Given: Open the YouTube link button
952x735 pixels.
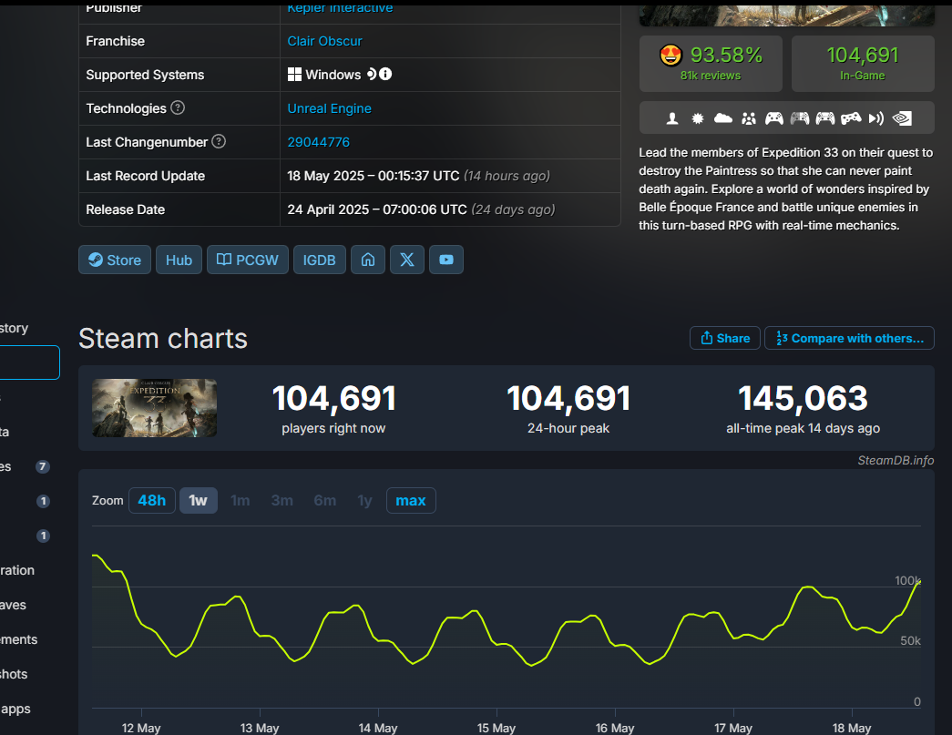Looking at the screenshot, I should 446,260.
